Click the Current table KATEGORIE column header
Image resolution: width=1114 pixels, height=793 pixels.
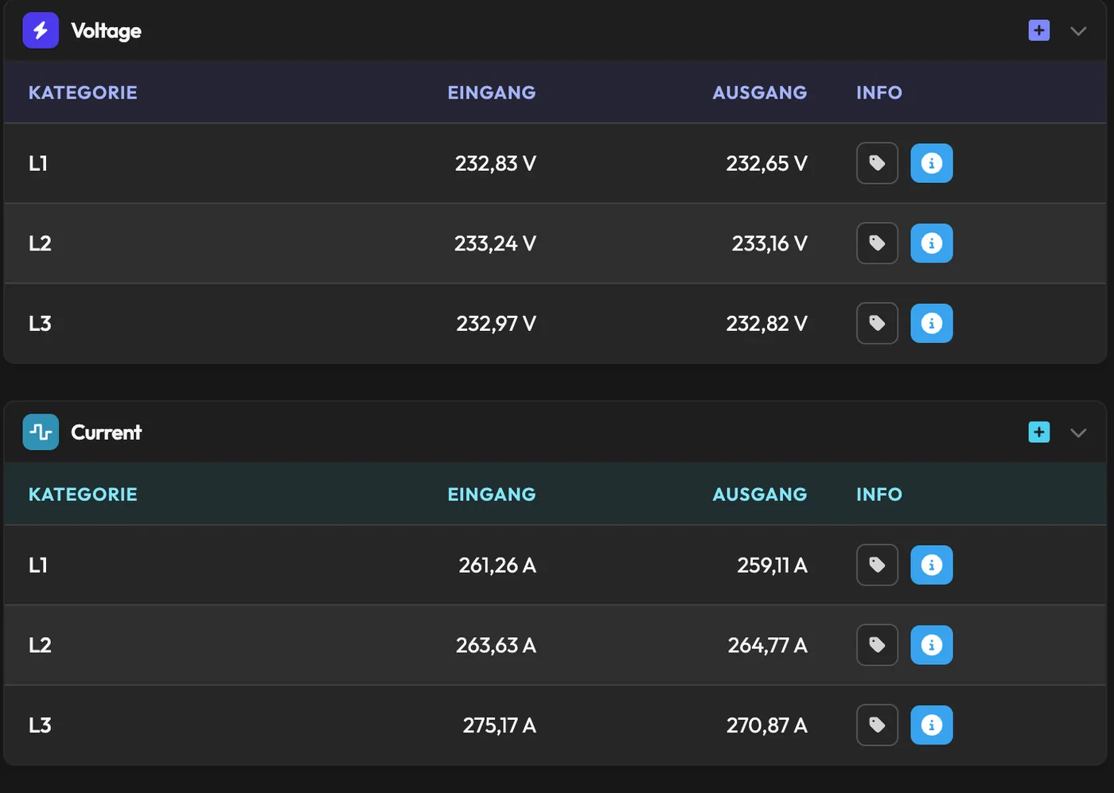point(83,494)
